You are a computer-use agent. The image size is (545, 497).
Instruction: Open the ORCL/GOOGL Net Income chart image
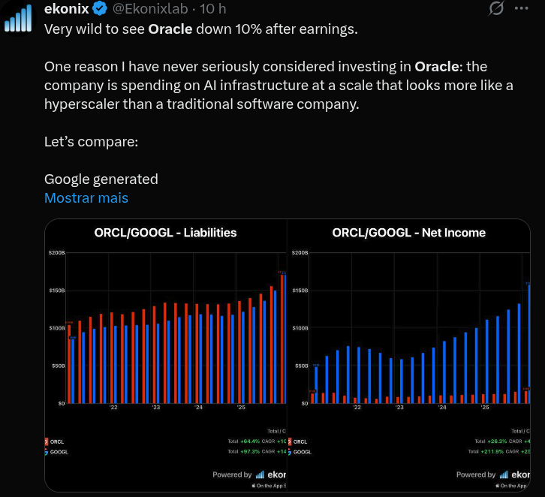pos(408,355)
